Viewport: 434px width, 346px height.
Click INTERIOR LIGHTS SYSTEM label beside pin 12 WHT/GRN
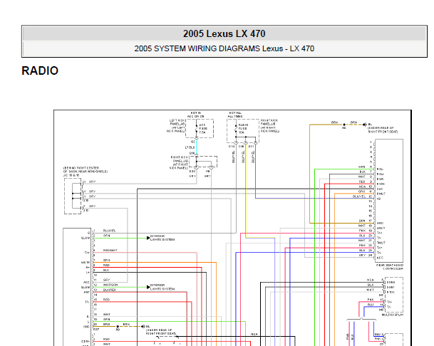tap(162, 287)
